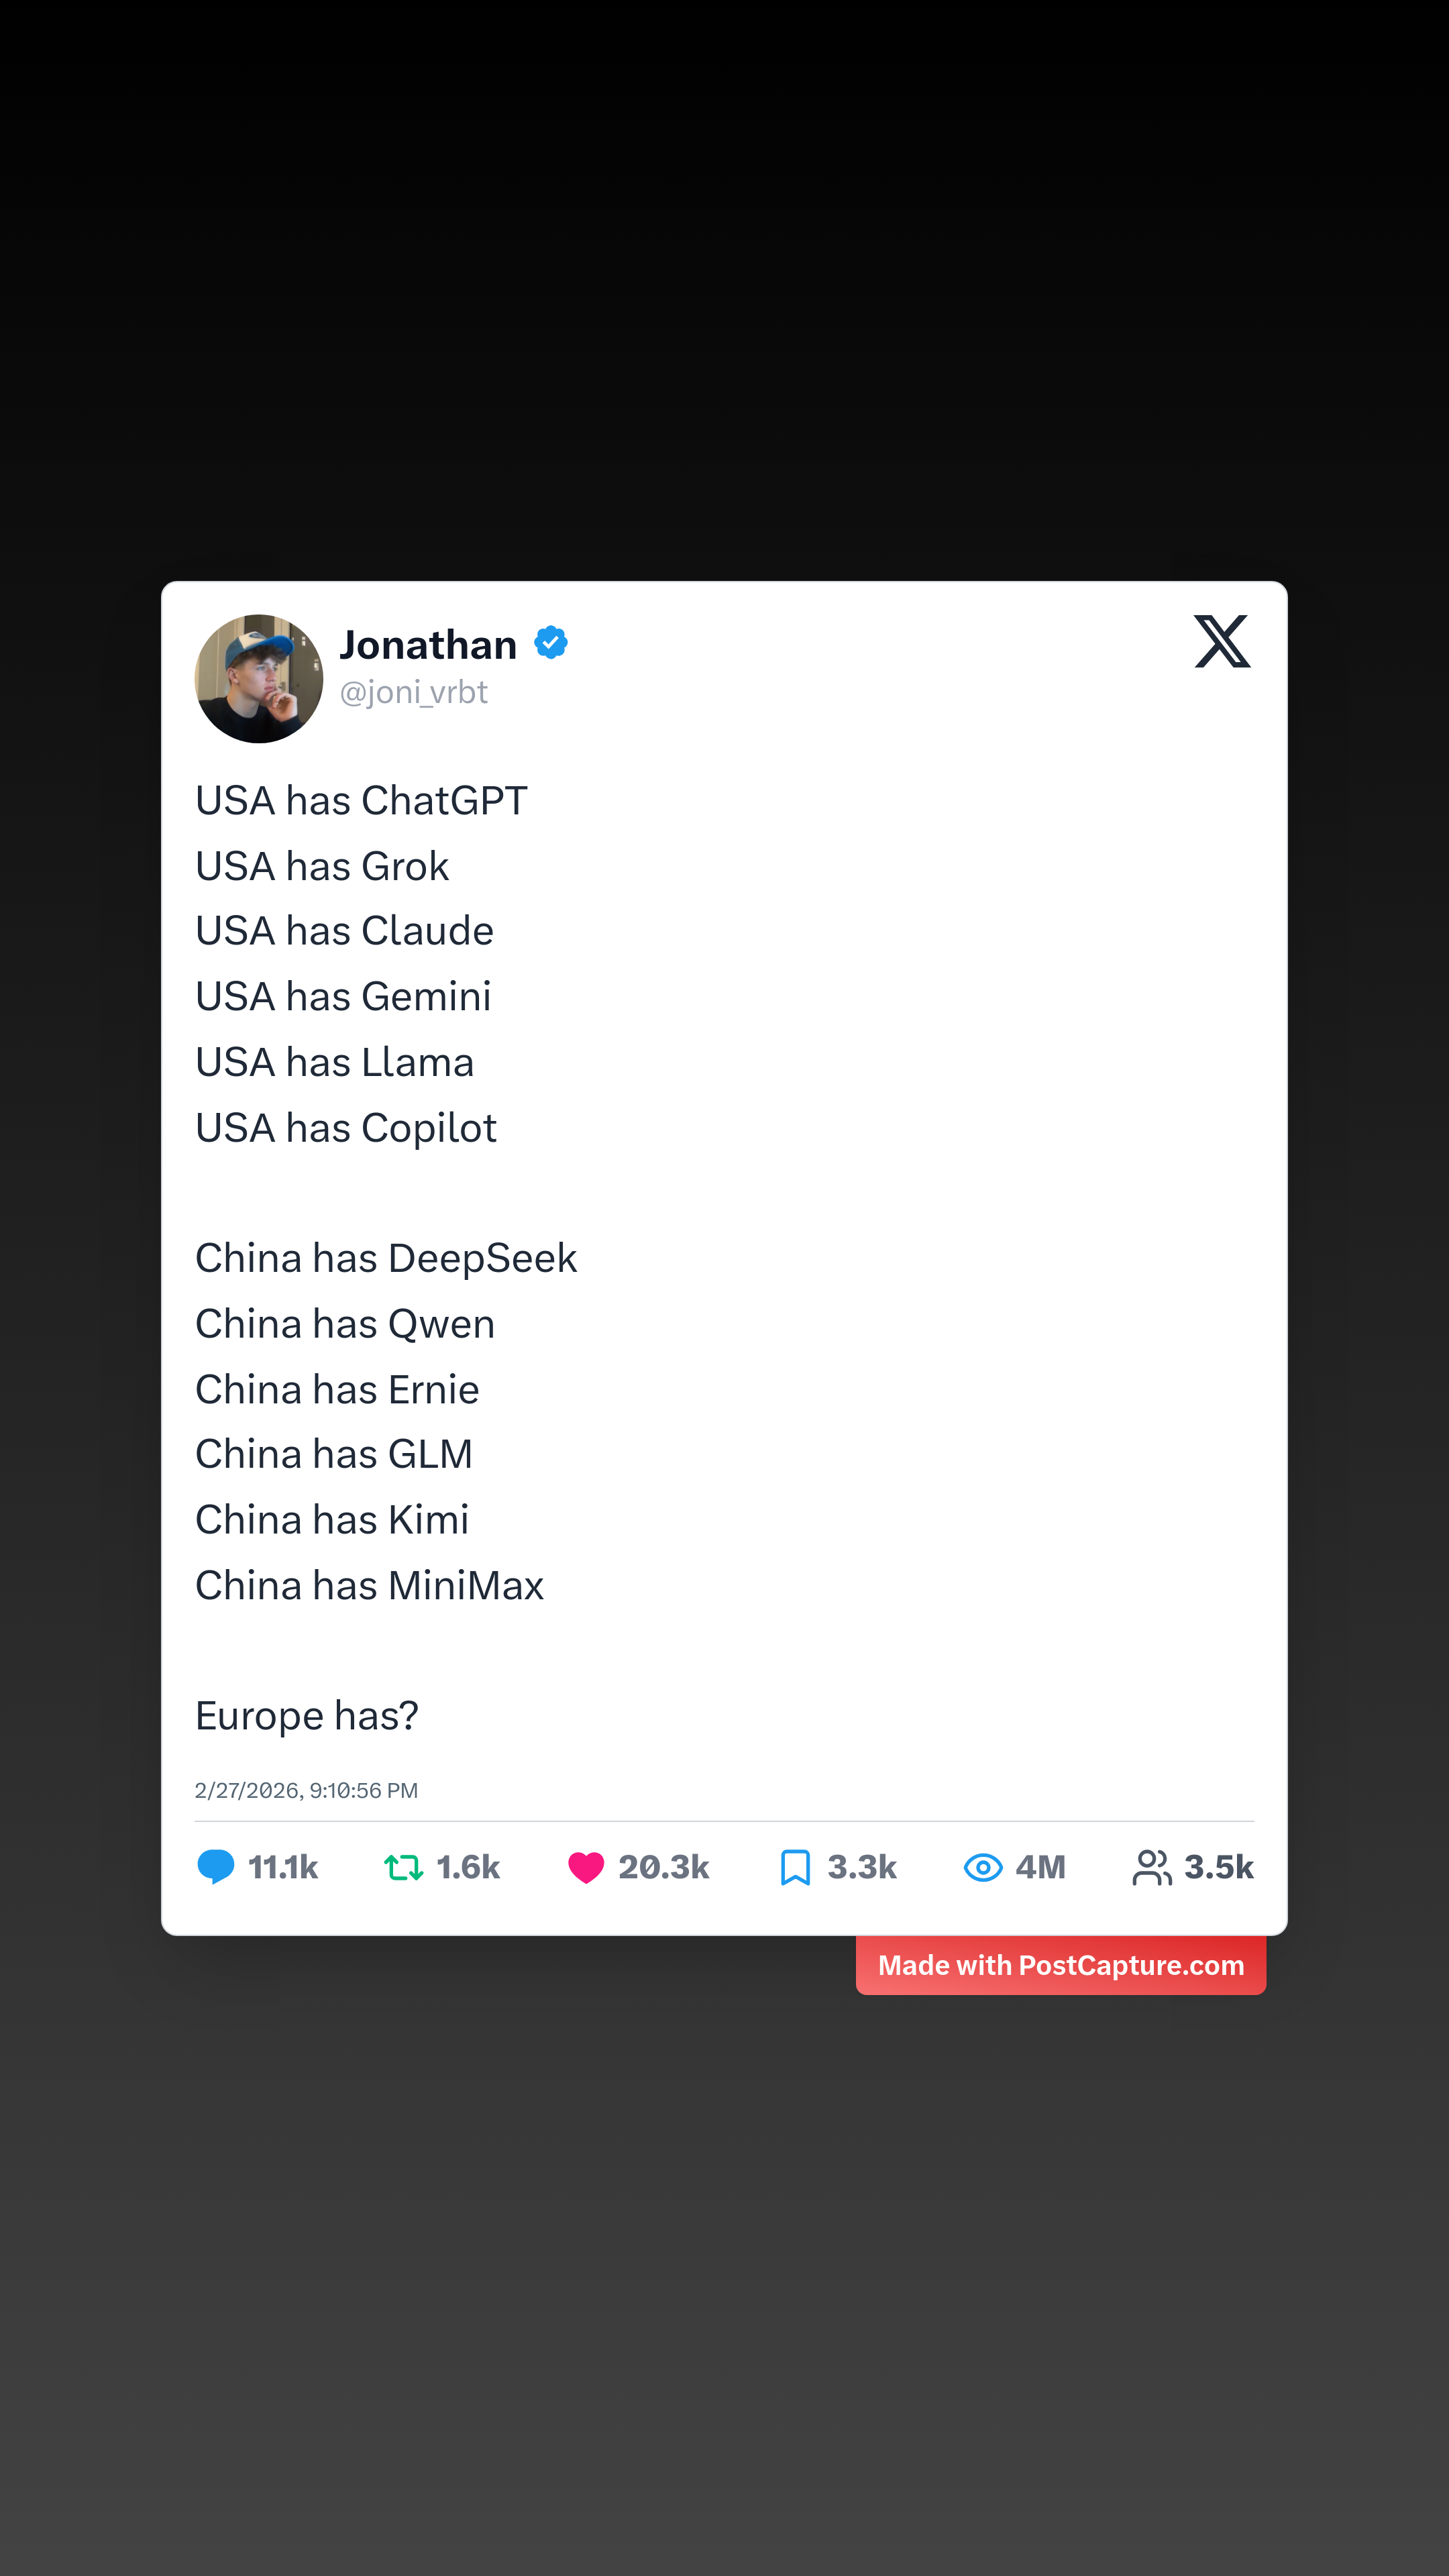Click the 2/27/2026 timestamp
The height and width of the screenshot is (2576, 1449).
coord(306,1790)
